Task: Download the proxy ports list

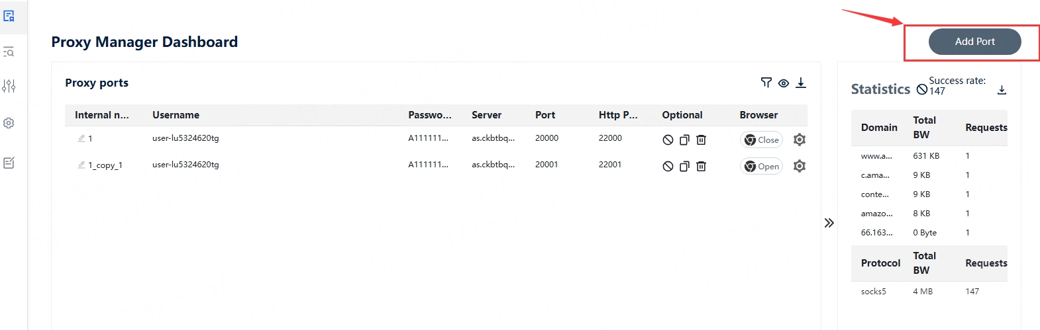Action: click(x=801, y=83)
